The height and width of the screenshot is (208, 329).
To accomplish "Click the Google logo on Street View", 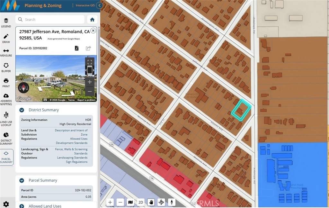I will pos(24,98).
